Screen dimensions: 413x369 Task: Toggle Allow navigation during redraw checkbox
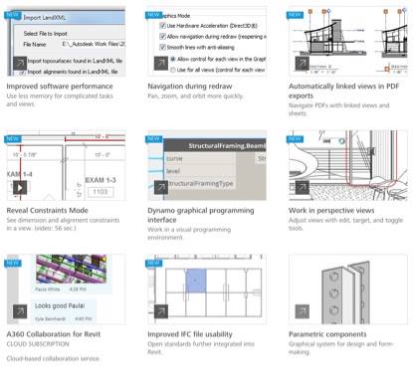click(x=162, y=36)
